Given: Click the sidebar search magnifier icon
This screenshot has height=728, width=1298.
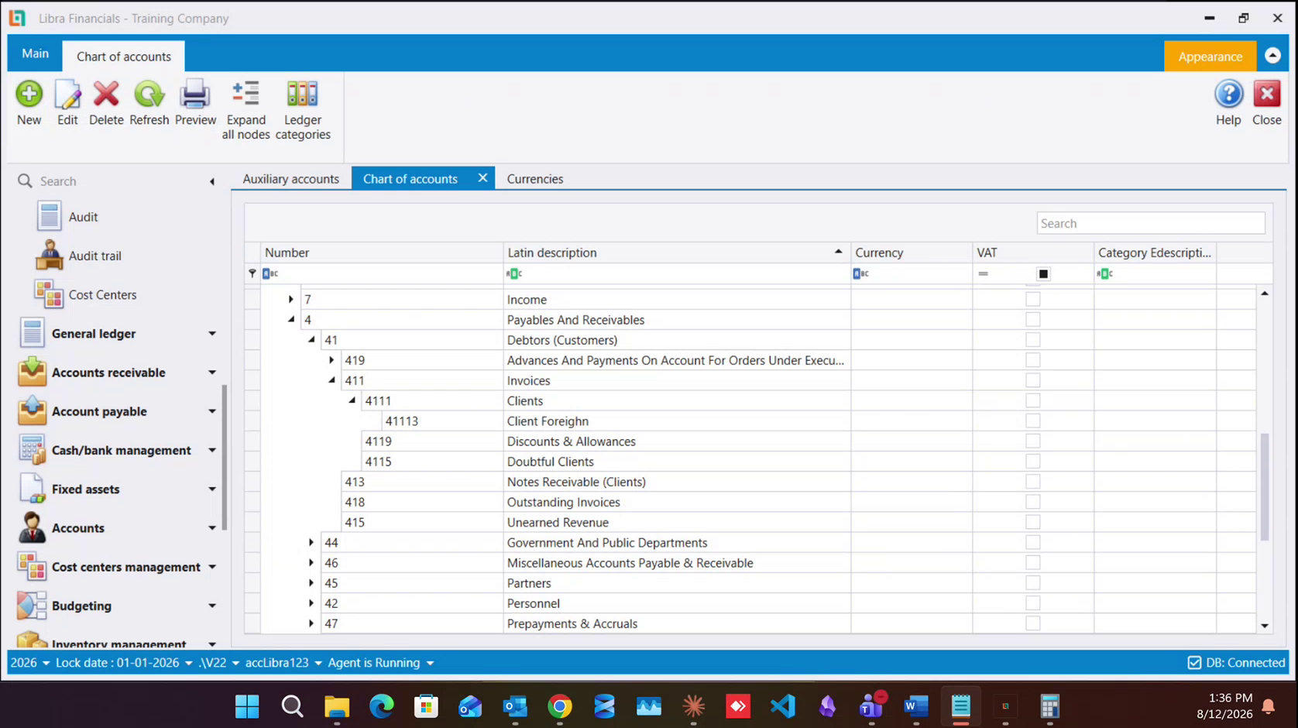Looking at the screenshot, I should point(25,180).
